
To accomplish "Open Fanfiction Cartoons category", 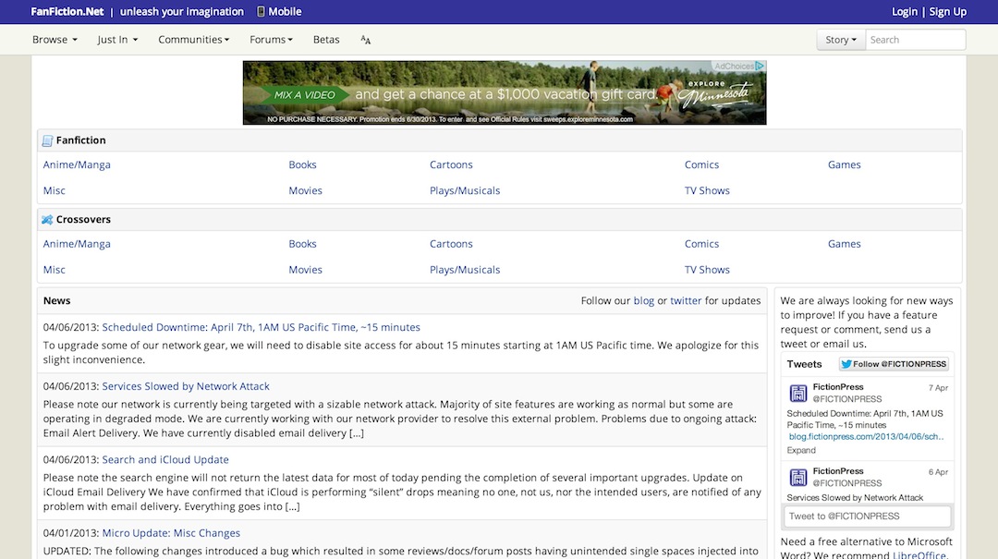I will click(451, 164).
